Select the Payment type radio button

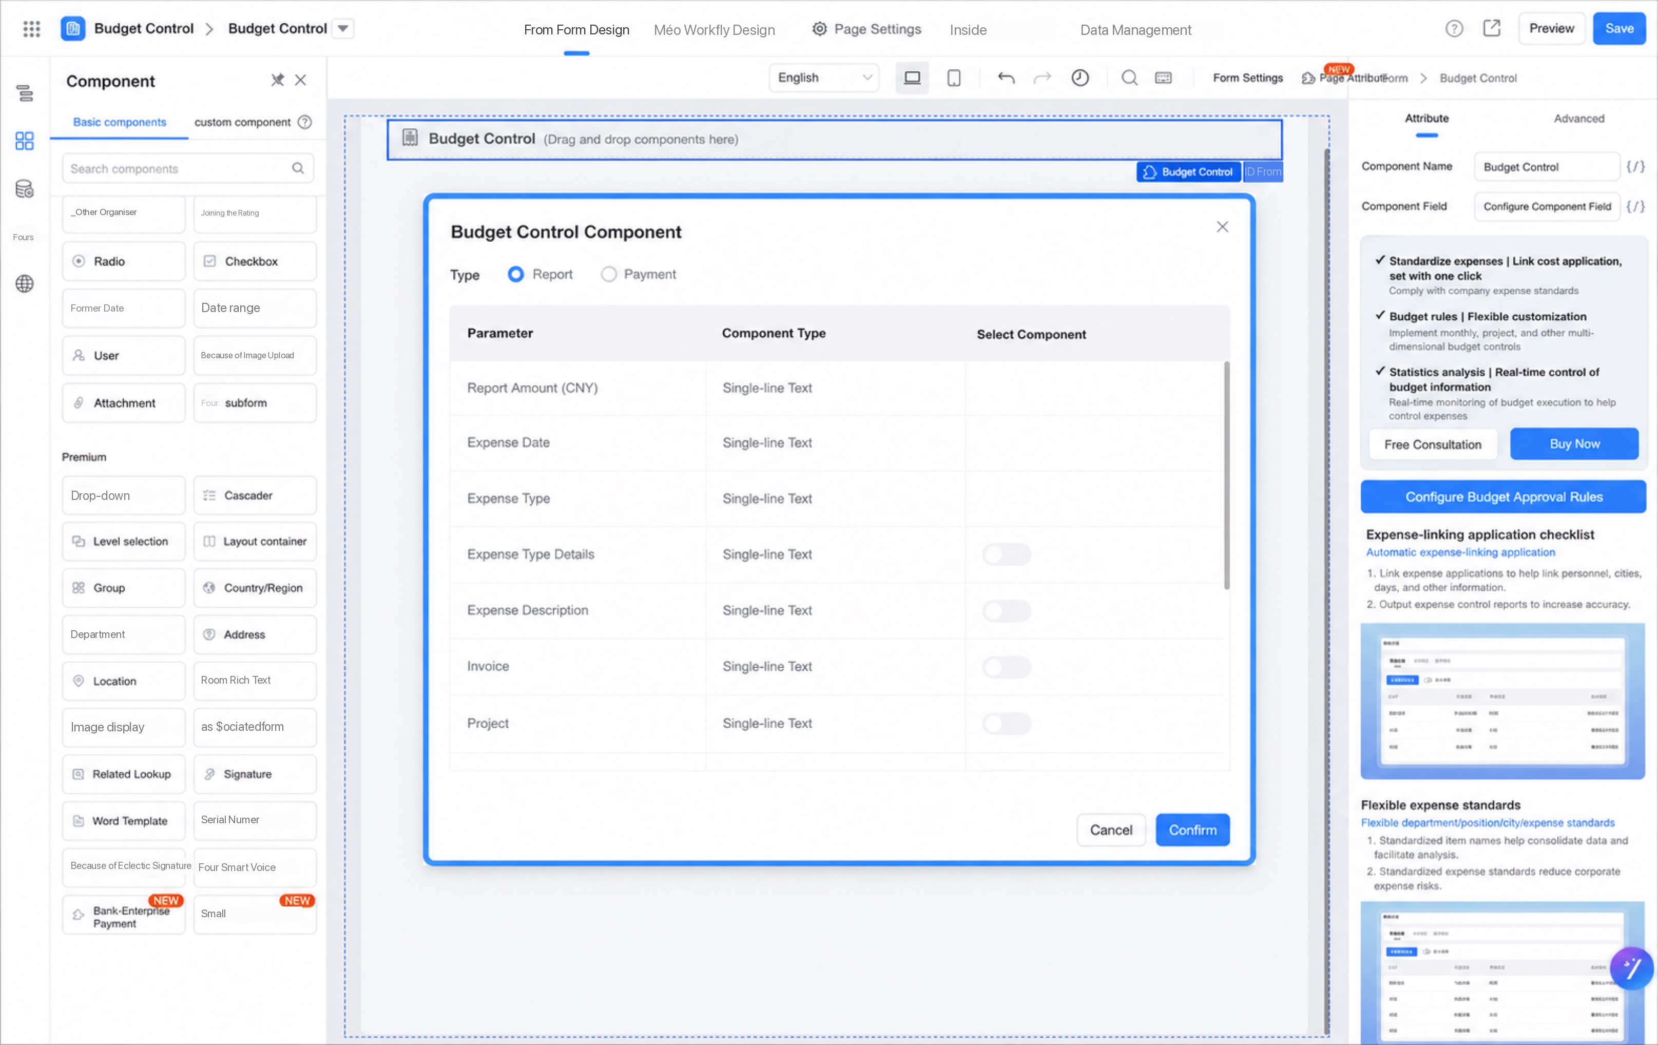click(609, 274)
